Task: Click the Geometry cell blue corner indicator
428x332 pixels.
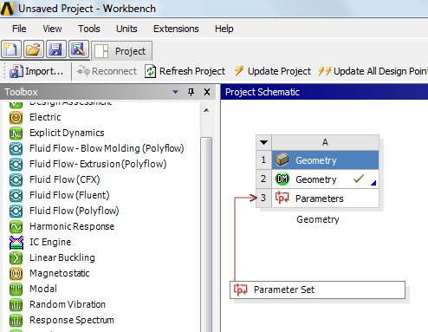Action: click(373, 183)
